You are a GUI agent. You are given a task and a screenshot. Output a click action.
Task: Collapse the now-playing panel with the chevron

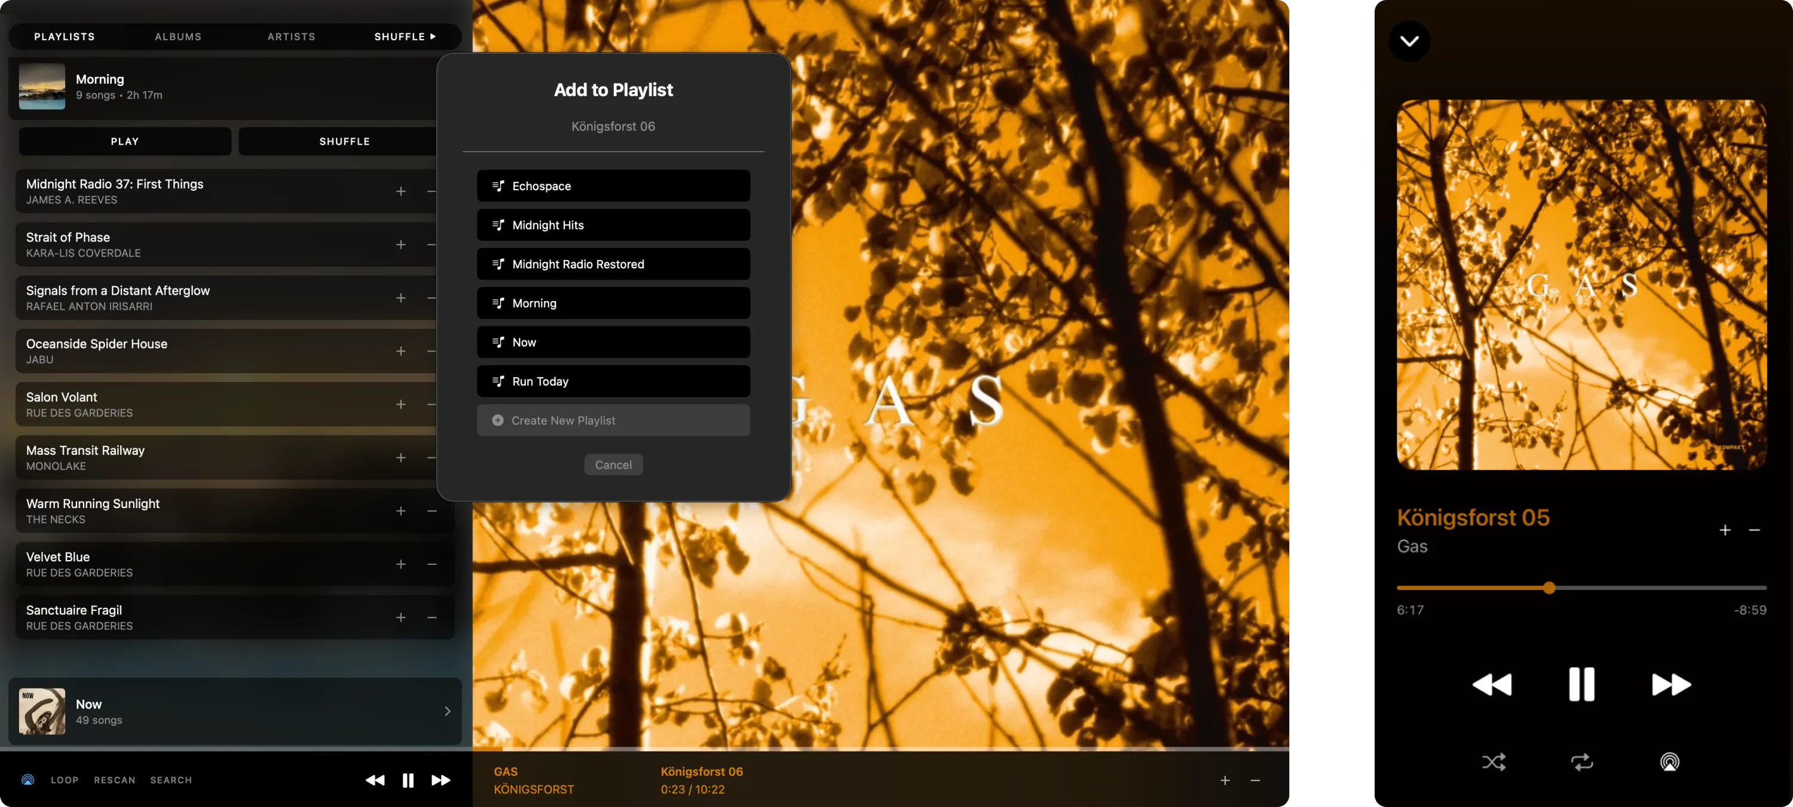pos(1409,41)
